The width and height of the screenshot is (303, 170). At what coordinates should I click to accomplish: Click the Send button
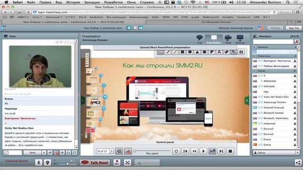32,153
